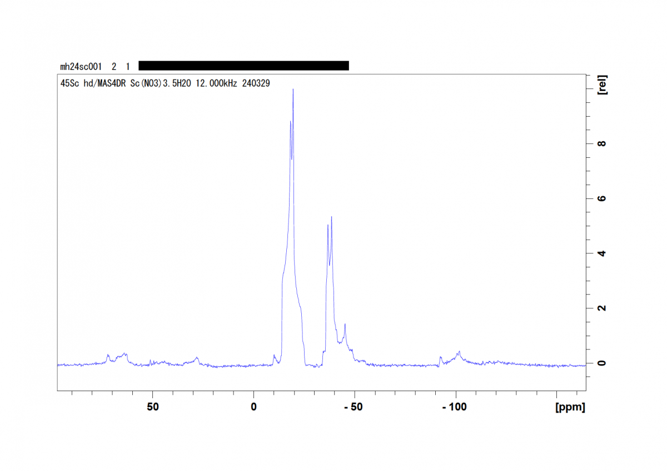
Task: Click the y-axis label '6'
Action: [x=602, y=198]
